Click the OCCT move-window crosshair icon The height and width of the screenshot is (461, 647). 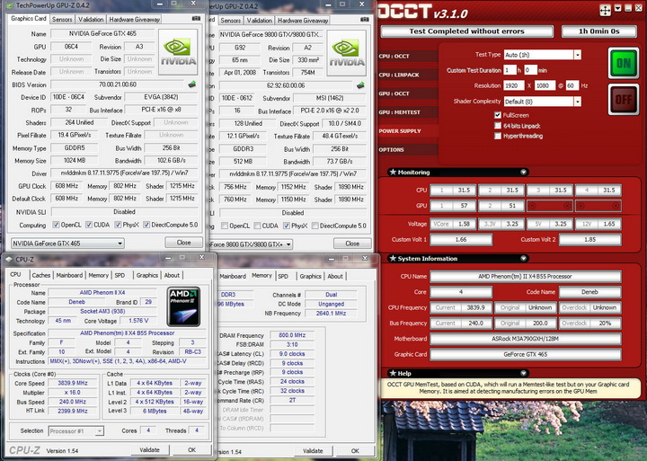pyautogui.click(x=606, y=10)
